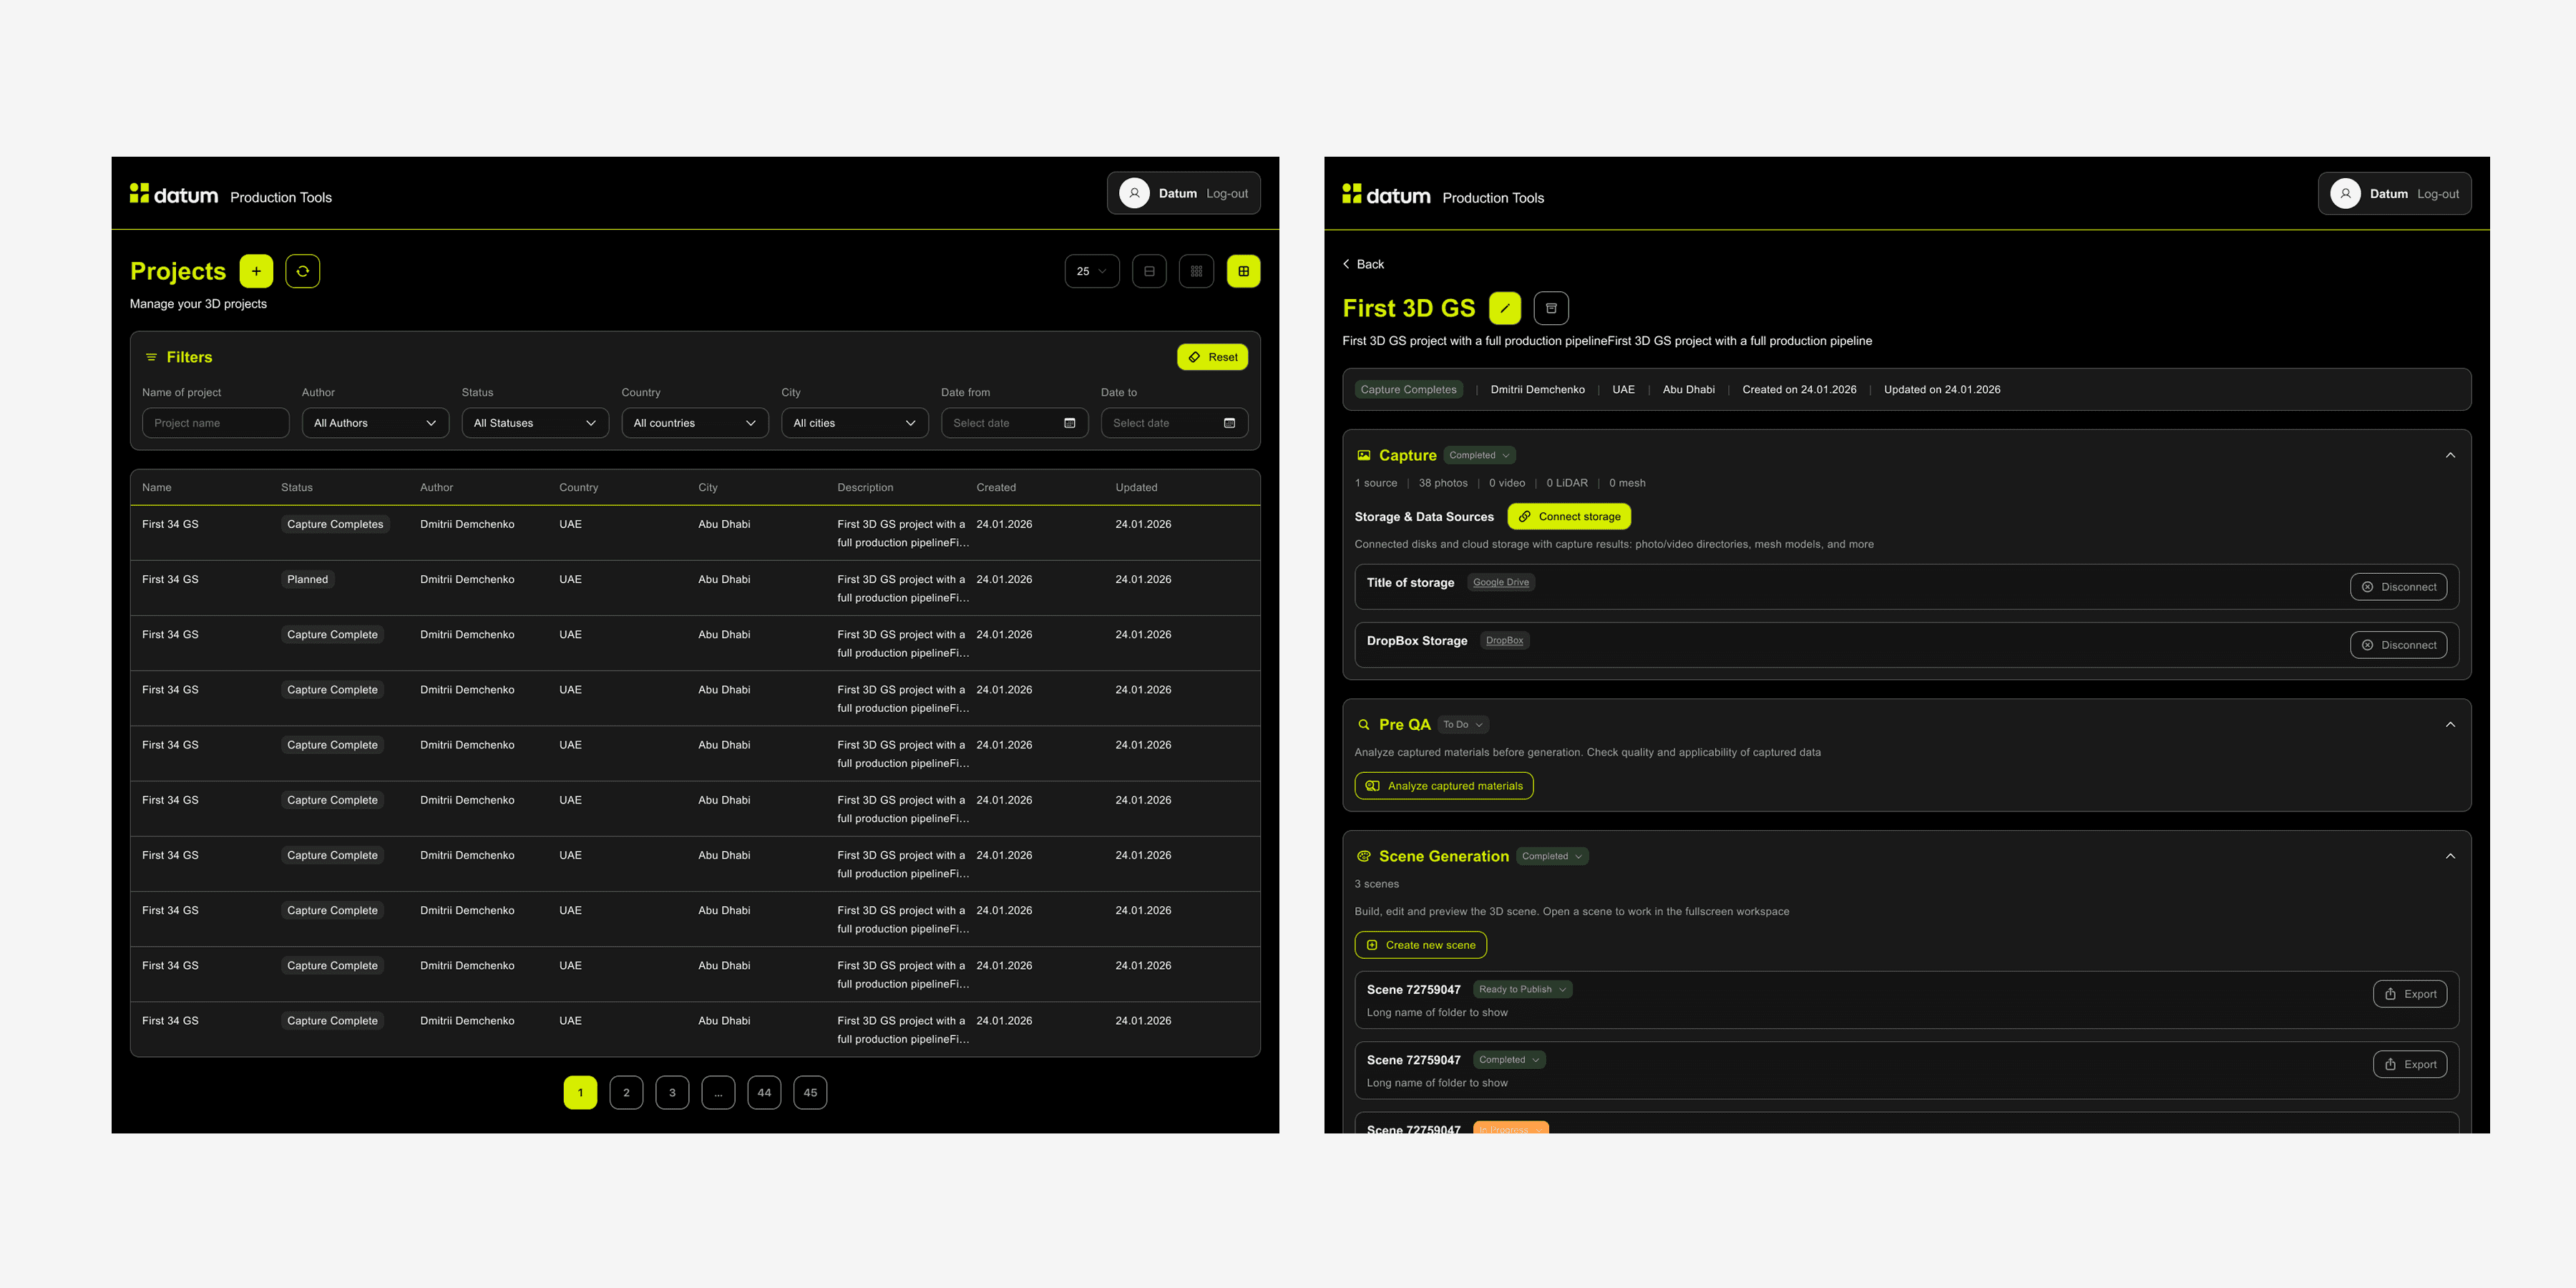
Task: Select the active table view icon
Action: point(1243,271)
